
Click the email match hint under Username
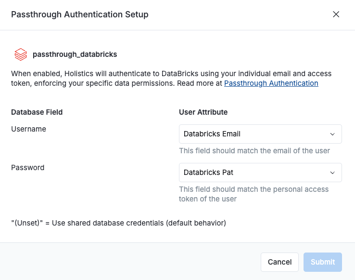click(x=254, y=151)
